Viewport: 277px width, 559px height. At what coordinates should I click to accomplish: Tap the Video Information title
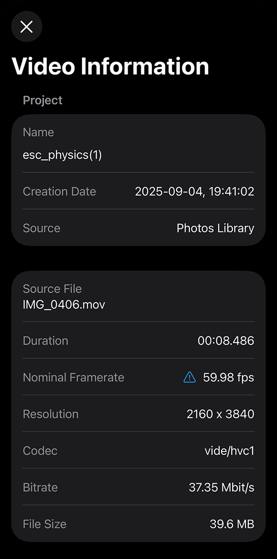click(x=110, y=66)
